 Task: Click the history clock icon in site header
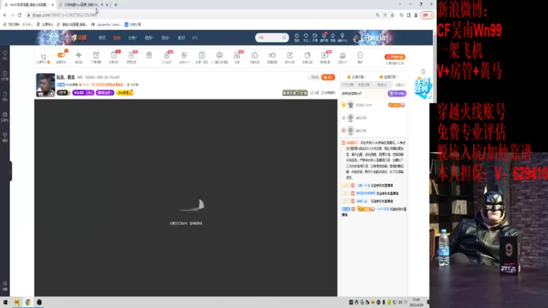(x=297, y=36)
